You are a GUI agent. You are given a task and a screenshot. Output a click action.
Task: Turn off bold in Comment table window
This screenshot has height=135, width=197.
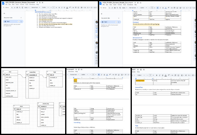(x=158, y=8)
